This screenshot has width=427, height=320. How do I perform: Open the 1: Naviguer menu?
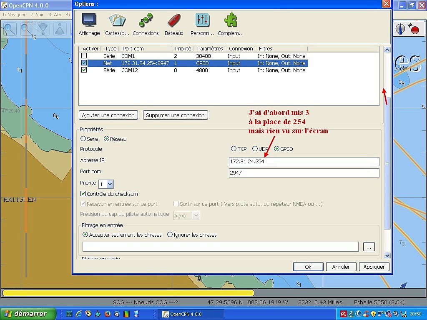pyautogui.click(x=14, y=15)
